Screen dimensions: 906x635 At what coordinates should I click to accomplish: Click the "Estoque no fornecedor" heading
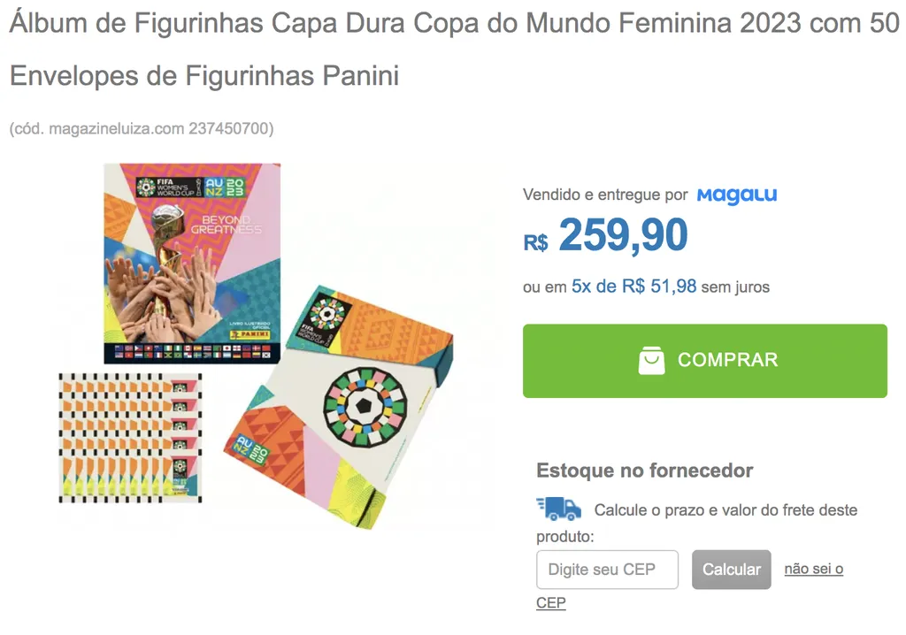644,471
